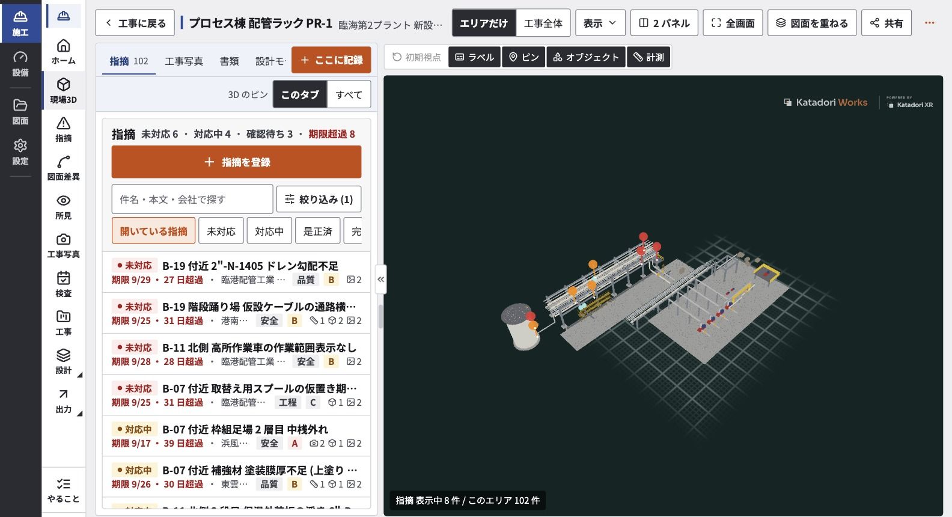Image resolution: width=952 pixels, height=517 pixels.
Task: Select the 指摘 102 tab
Action: click(x=129, y=61)
